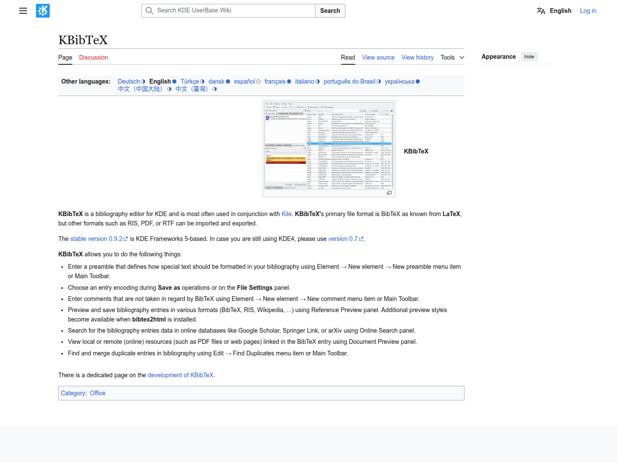This screenshot has width=617, height=463.
Task: Click the language translation icon
Action: point(541,11)
